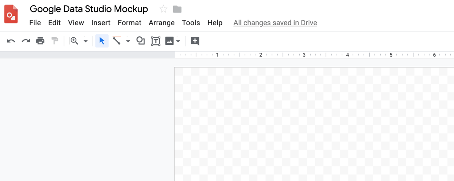Expand the image insert dropdown arrow
The width and height of the screenshot is (454, 181).
coord(178,41)
